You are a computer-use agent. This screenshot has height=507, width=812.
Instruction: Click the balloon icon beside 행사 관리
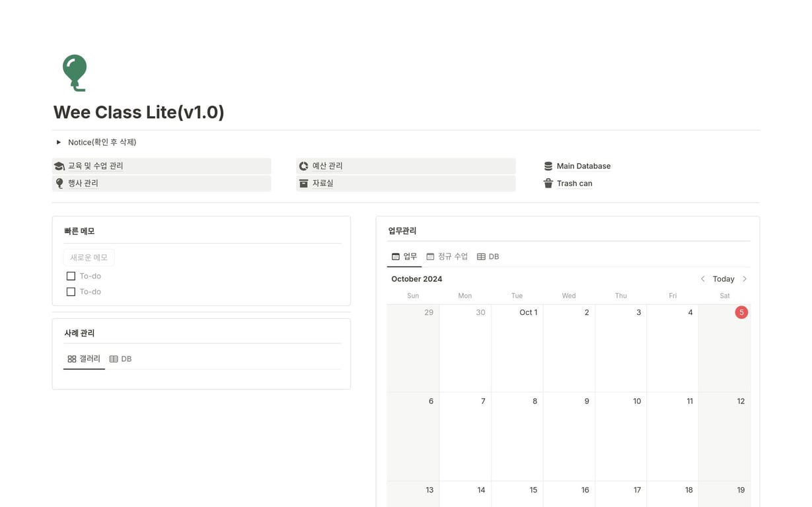tap(59, 183)
